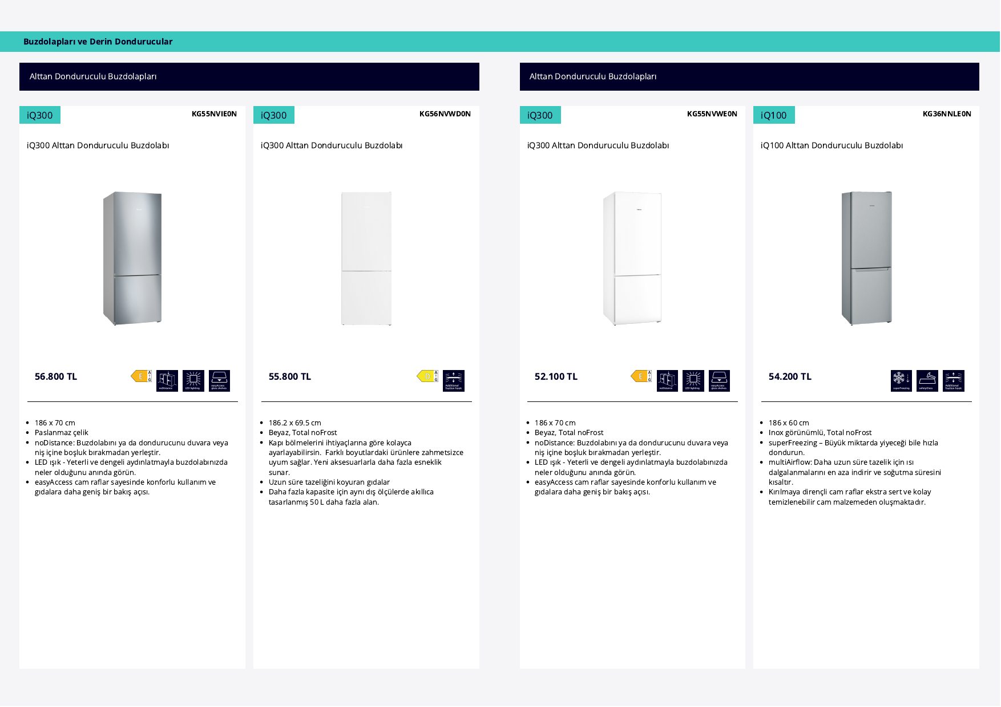
Task: Click the product title under the KG55NVWE0N code
Action: pyautogui.click(x=598, y=145)
